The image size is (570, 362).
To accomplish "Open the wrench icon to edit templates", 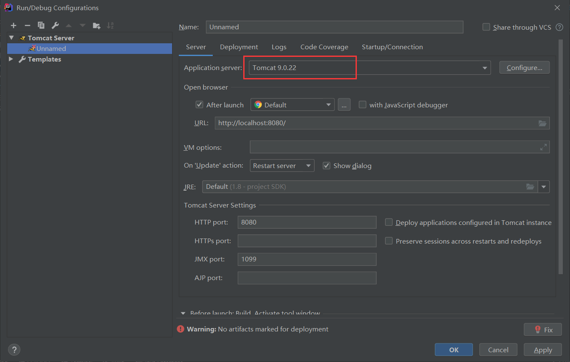I will (55, 25).
